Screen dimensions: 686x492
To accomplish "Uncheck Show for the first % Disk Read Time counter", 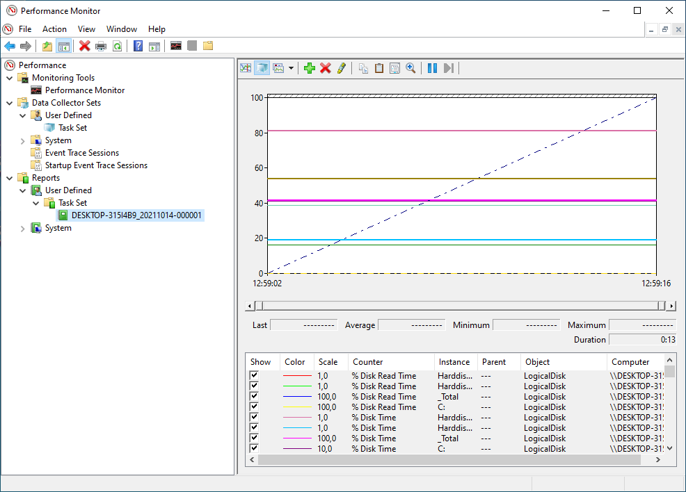I will 254,375.
